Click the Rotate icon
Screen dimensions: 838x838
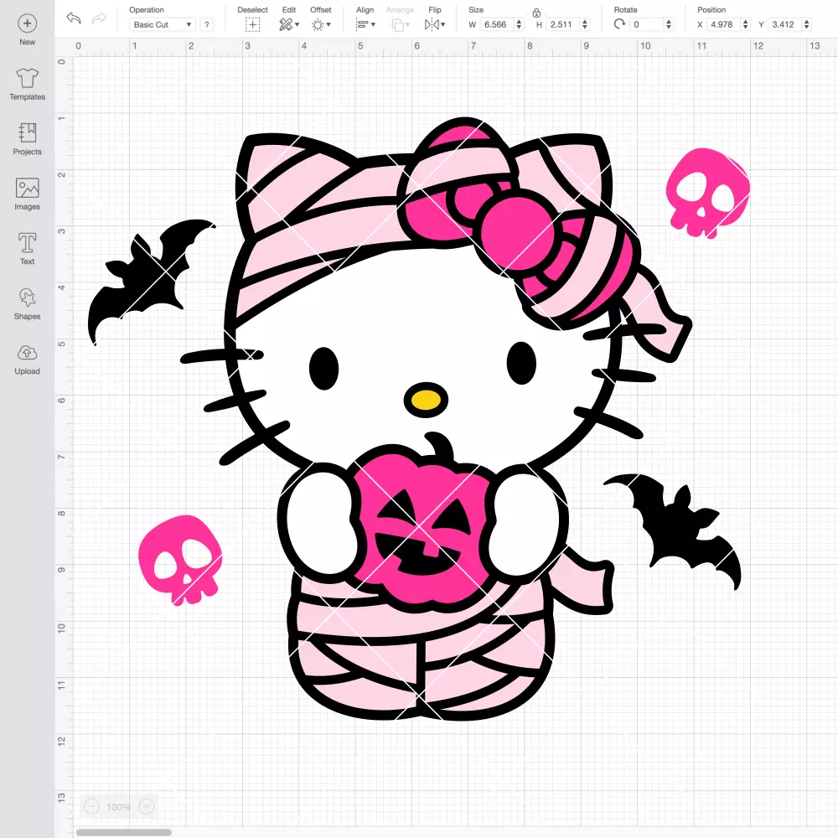(619, 24)
